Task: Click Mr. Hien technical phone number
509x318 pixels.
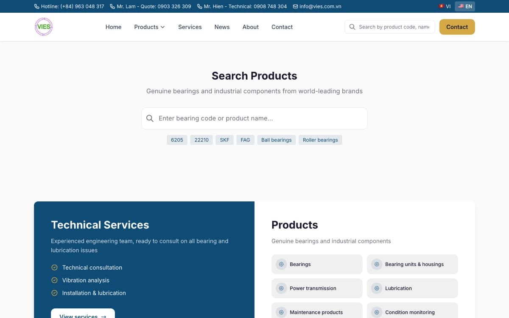Action: point(242,6)
